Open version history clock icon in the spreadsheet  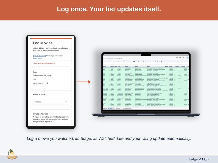[x=177, y=58]
